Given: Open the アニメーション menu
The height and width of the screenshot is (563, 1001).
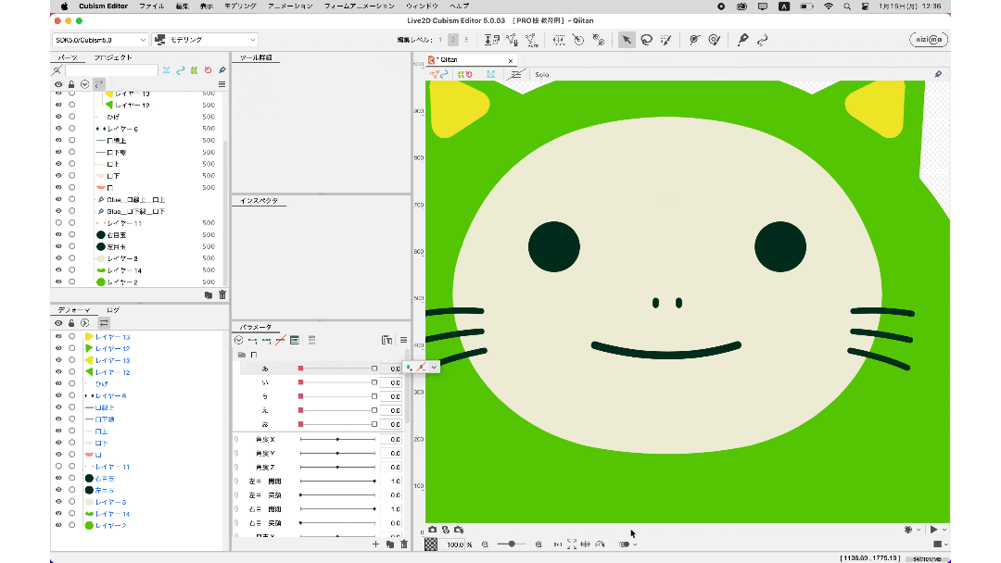Looking at the screenshot, I should [290, 6].
